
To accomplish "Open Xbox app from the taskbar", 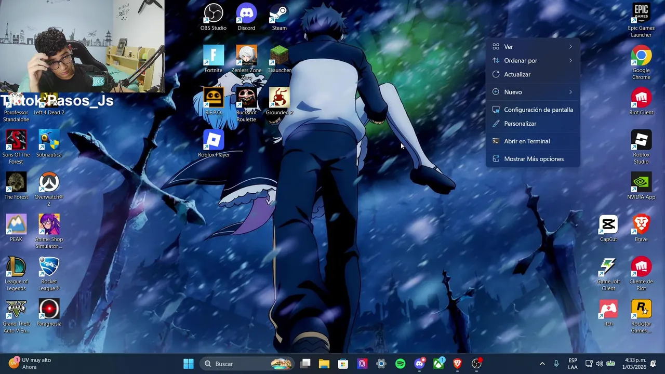I will tap(438, 364).
